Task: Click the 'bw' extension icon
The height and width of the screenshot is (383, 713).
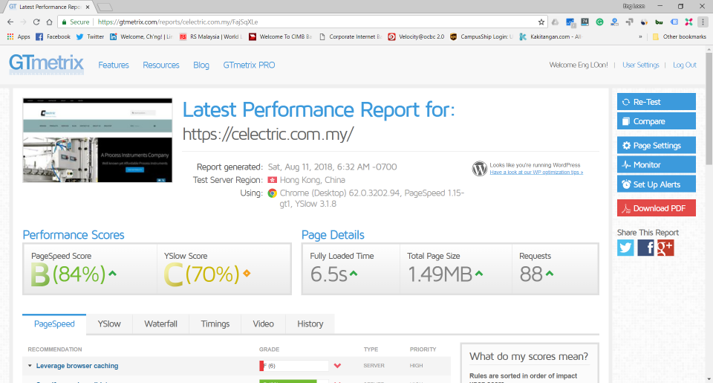Action: [659, 22]
